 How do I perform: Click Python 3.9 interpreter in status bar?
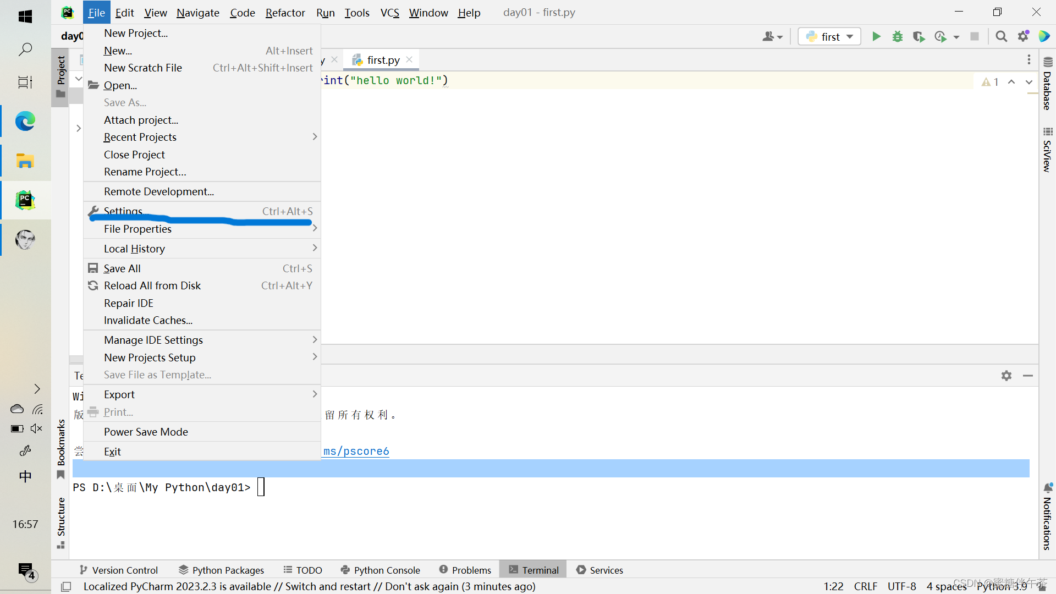[1002, 586]
